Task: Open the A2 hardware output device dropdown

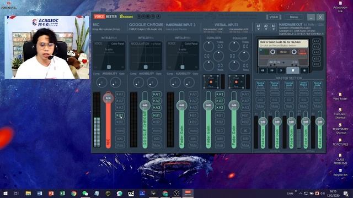Action: 266,27
